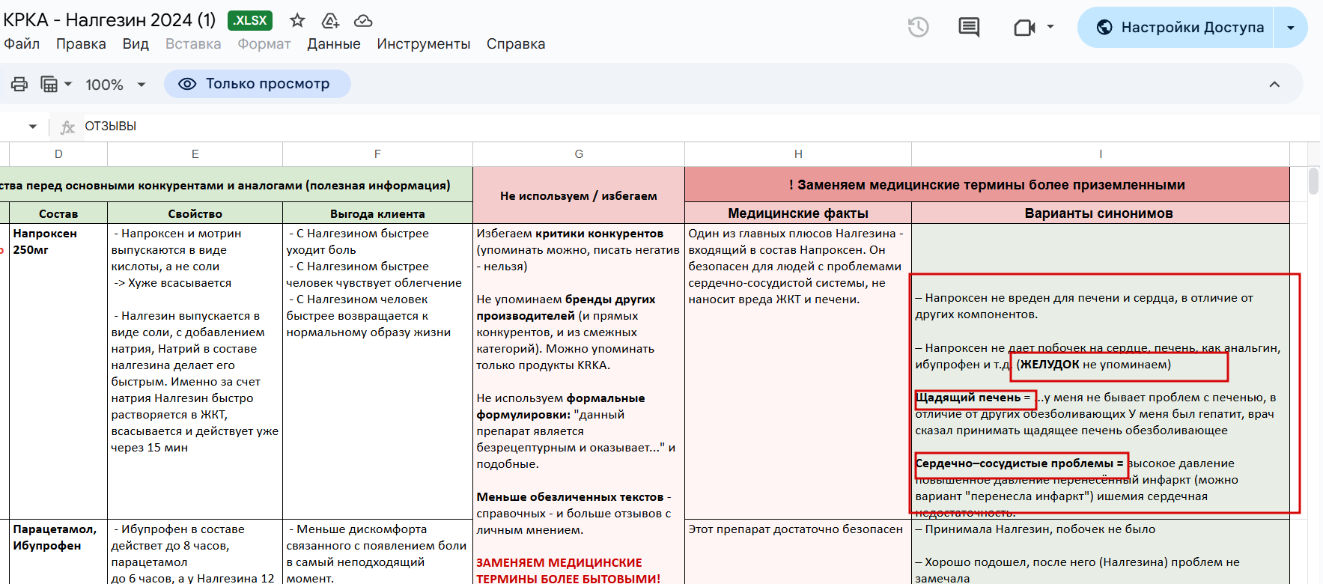Open the Инструменты menu
Image resolution: width=1323 pixels, height=584 pixels.
point(423,44)
